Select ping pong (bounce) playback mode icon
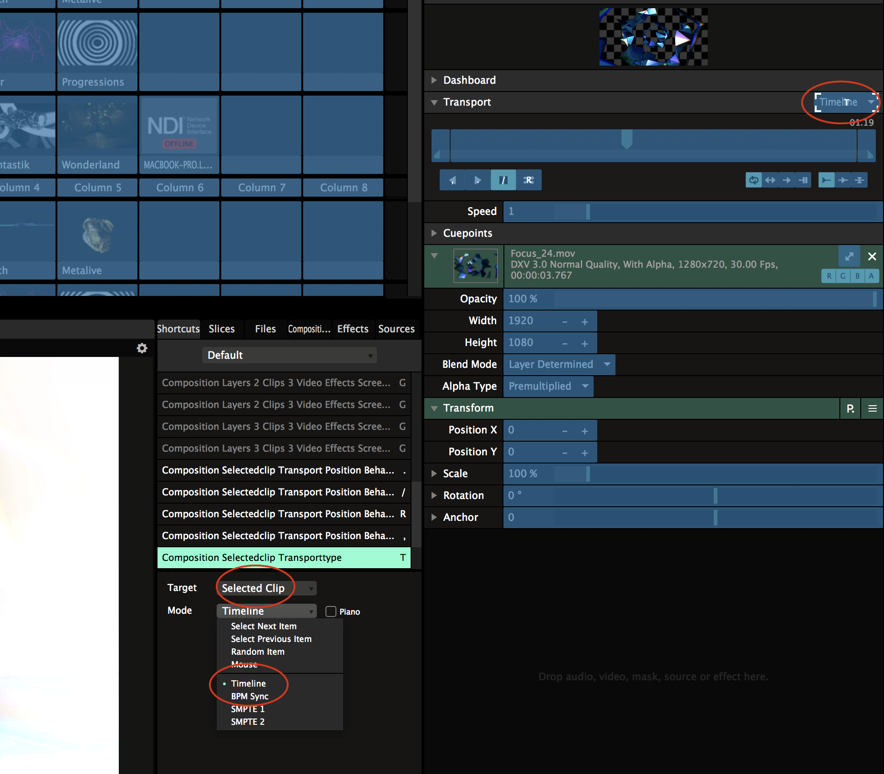This screenshot has width=884, height=774. point(770,180)
